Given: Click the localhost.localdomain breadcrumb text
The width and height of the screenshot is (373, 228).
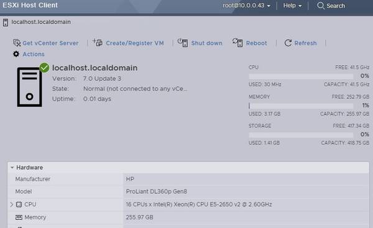Looking at the screenshot, I should pyautogui.click(x=41, y=22).
